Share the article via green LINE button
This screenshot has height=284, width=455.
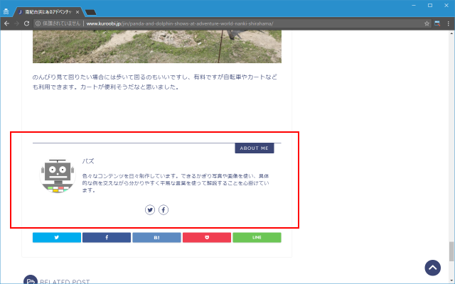pos(257,237)
